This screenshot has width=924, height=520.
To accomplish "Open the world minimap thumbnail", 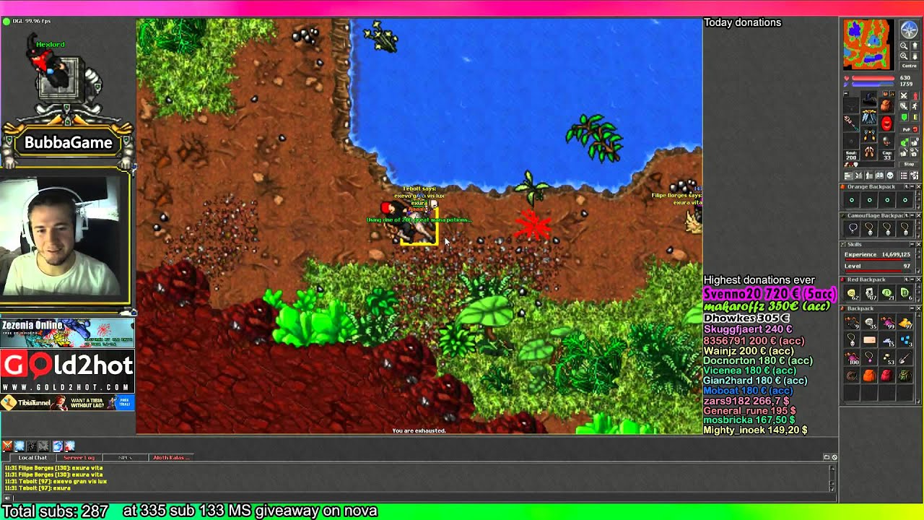I will tap(869, 45).
